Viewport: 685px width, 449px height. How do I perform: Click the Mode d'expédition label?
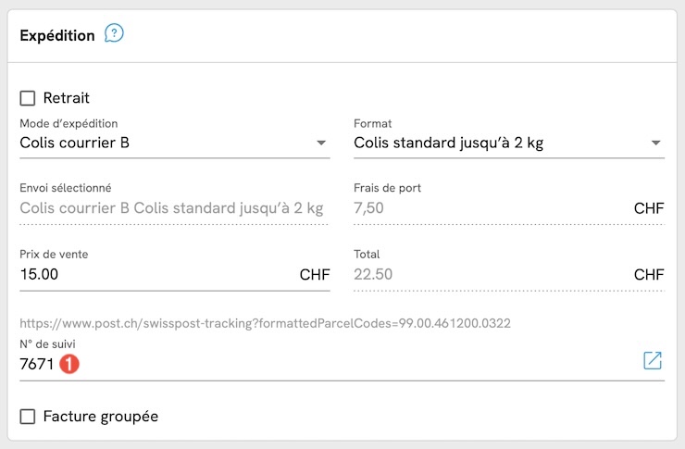(68, 123)
